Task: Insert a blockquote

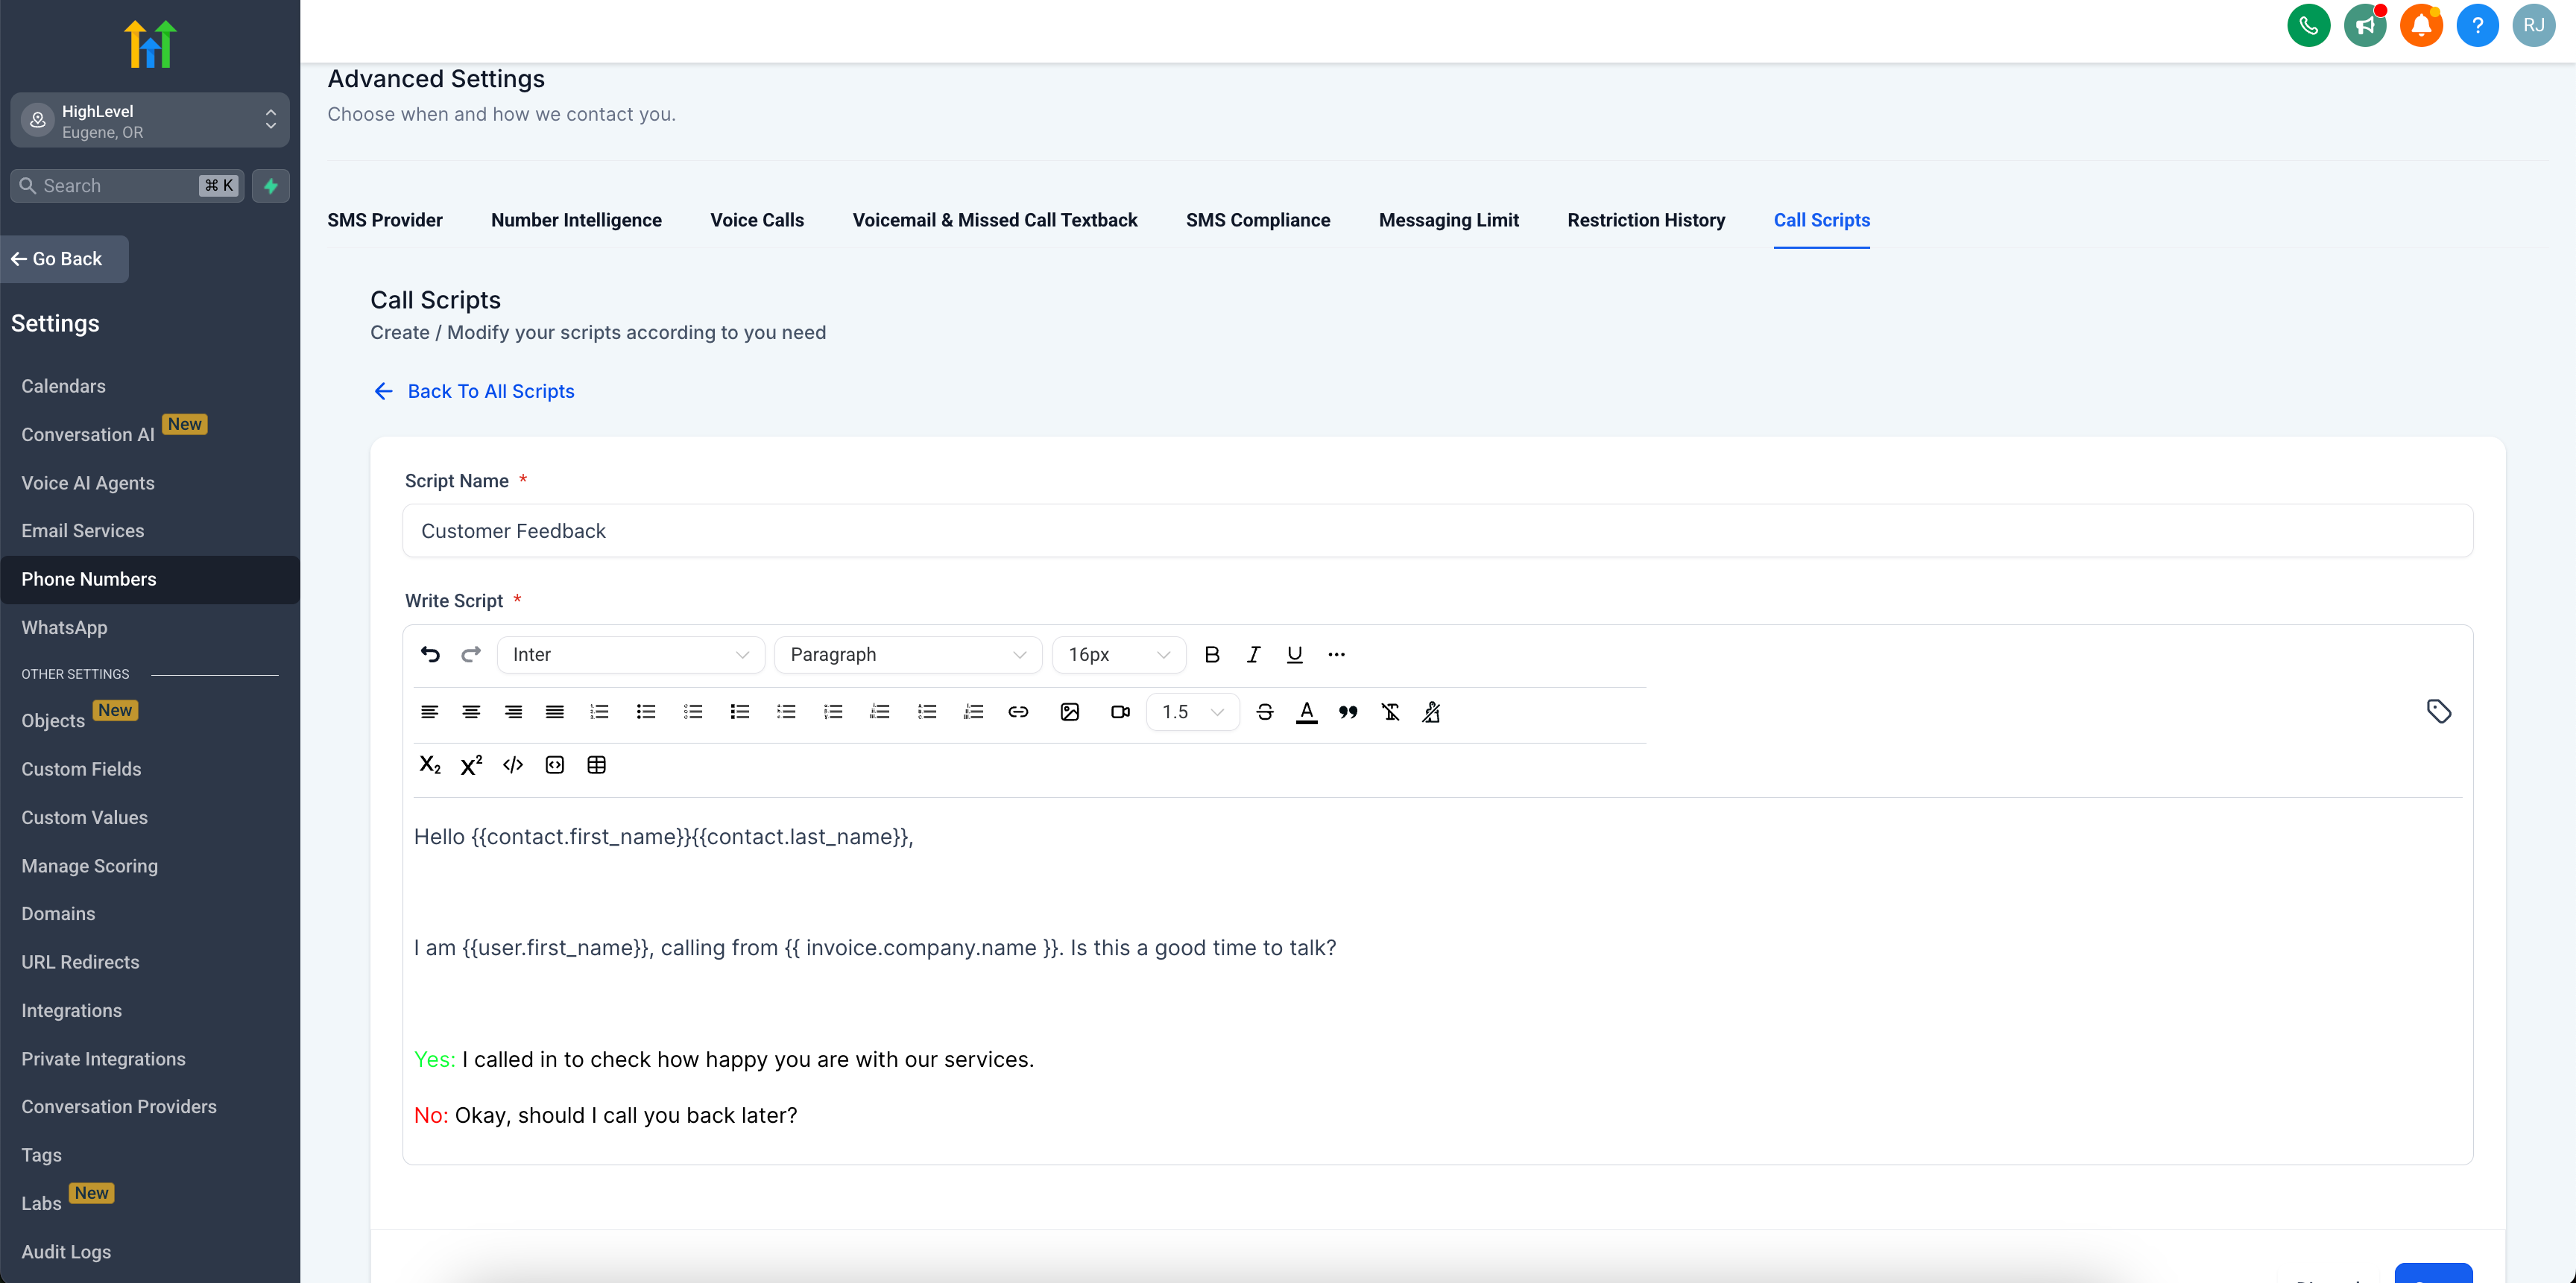Action: (x=1348, y=712)
